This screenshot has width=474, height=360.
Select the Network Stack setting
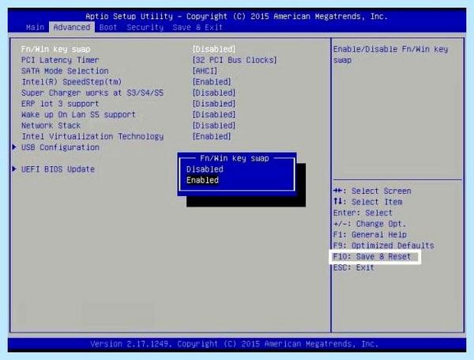[51, 125]
